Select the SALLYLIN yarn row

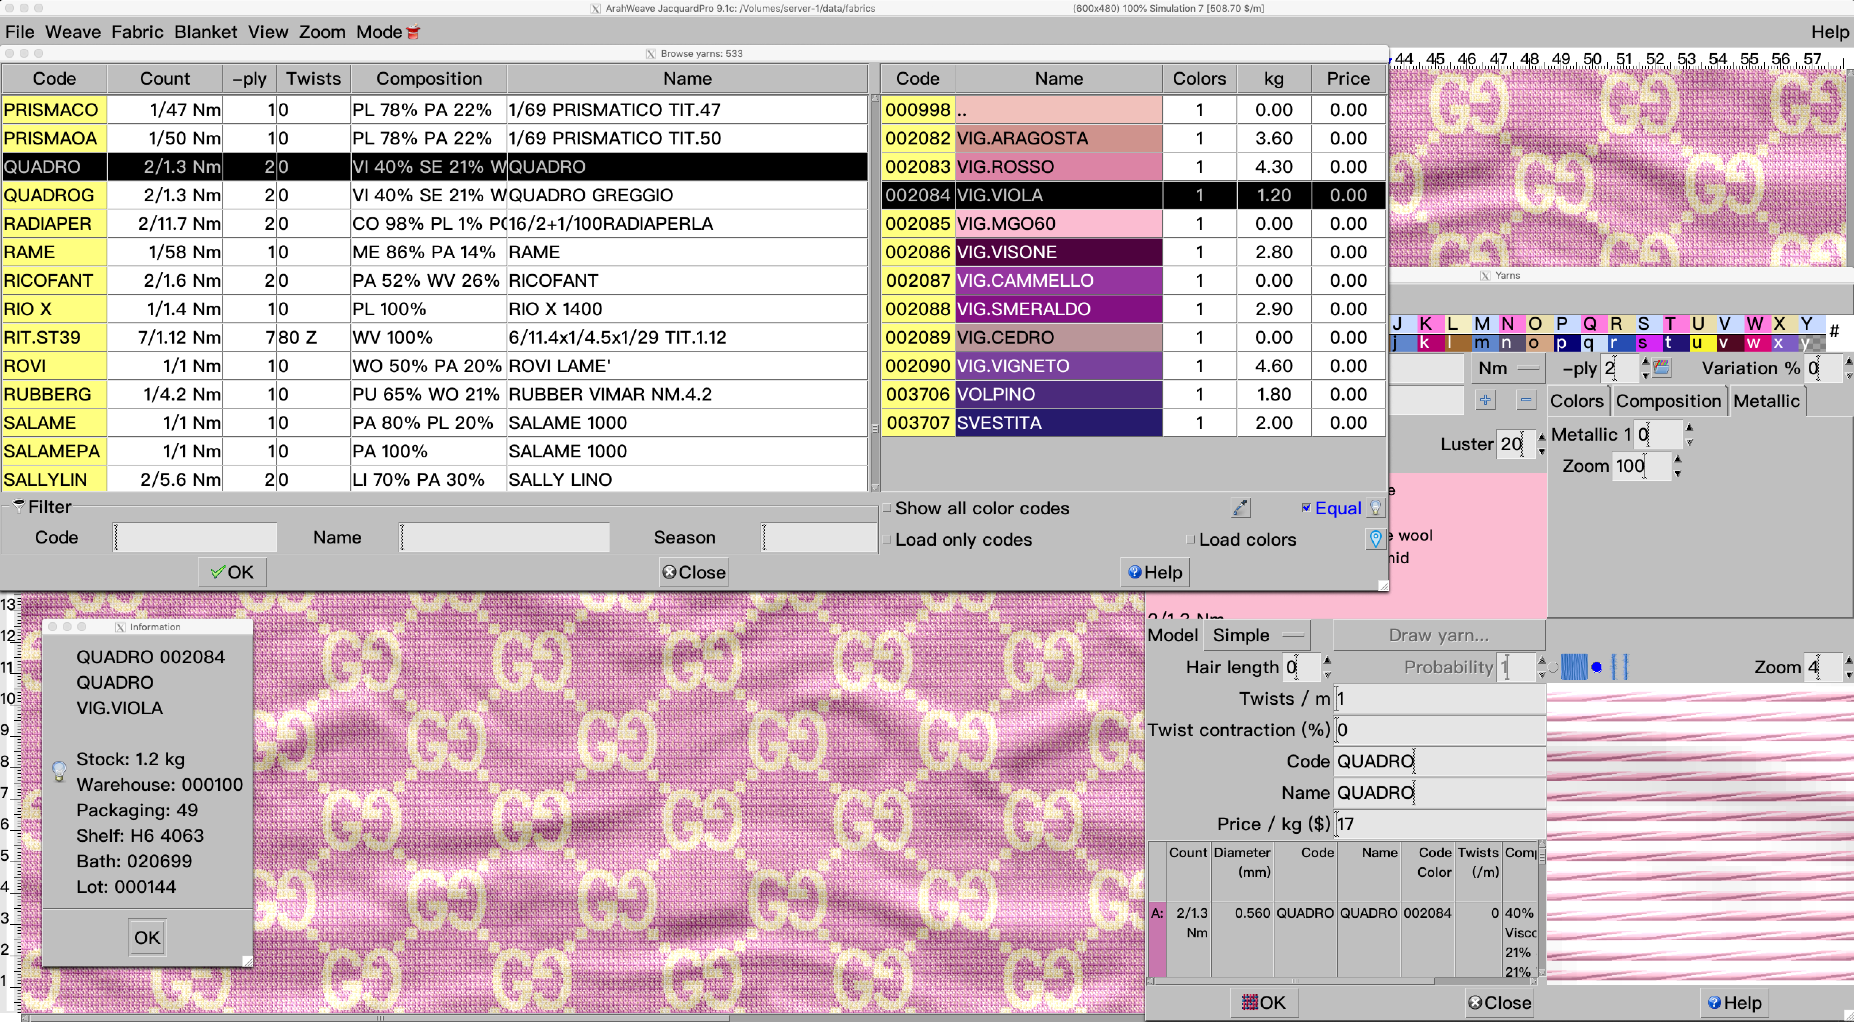pyautogui.click(x=435, y=479)
